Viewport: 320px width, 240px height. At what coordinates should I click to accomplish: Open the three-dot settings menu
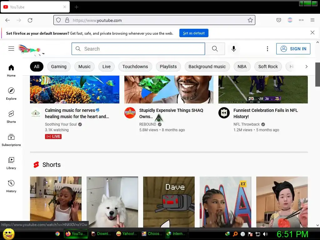267,48
